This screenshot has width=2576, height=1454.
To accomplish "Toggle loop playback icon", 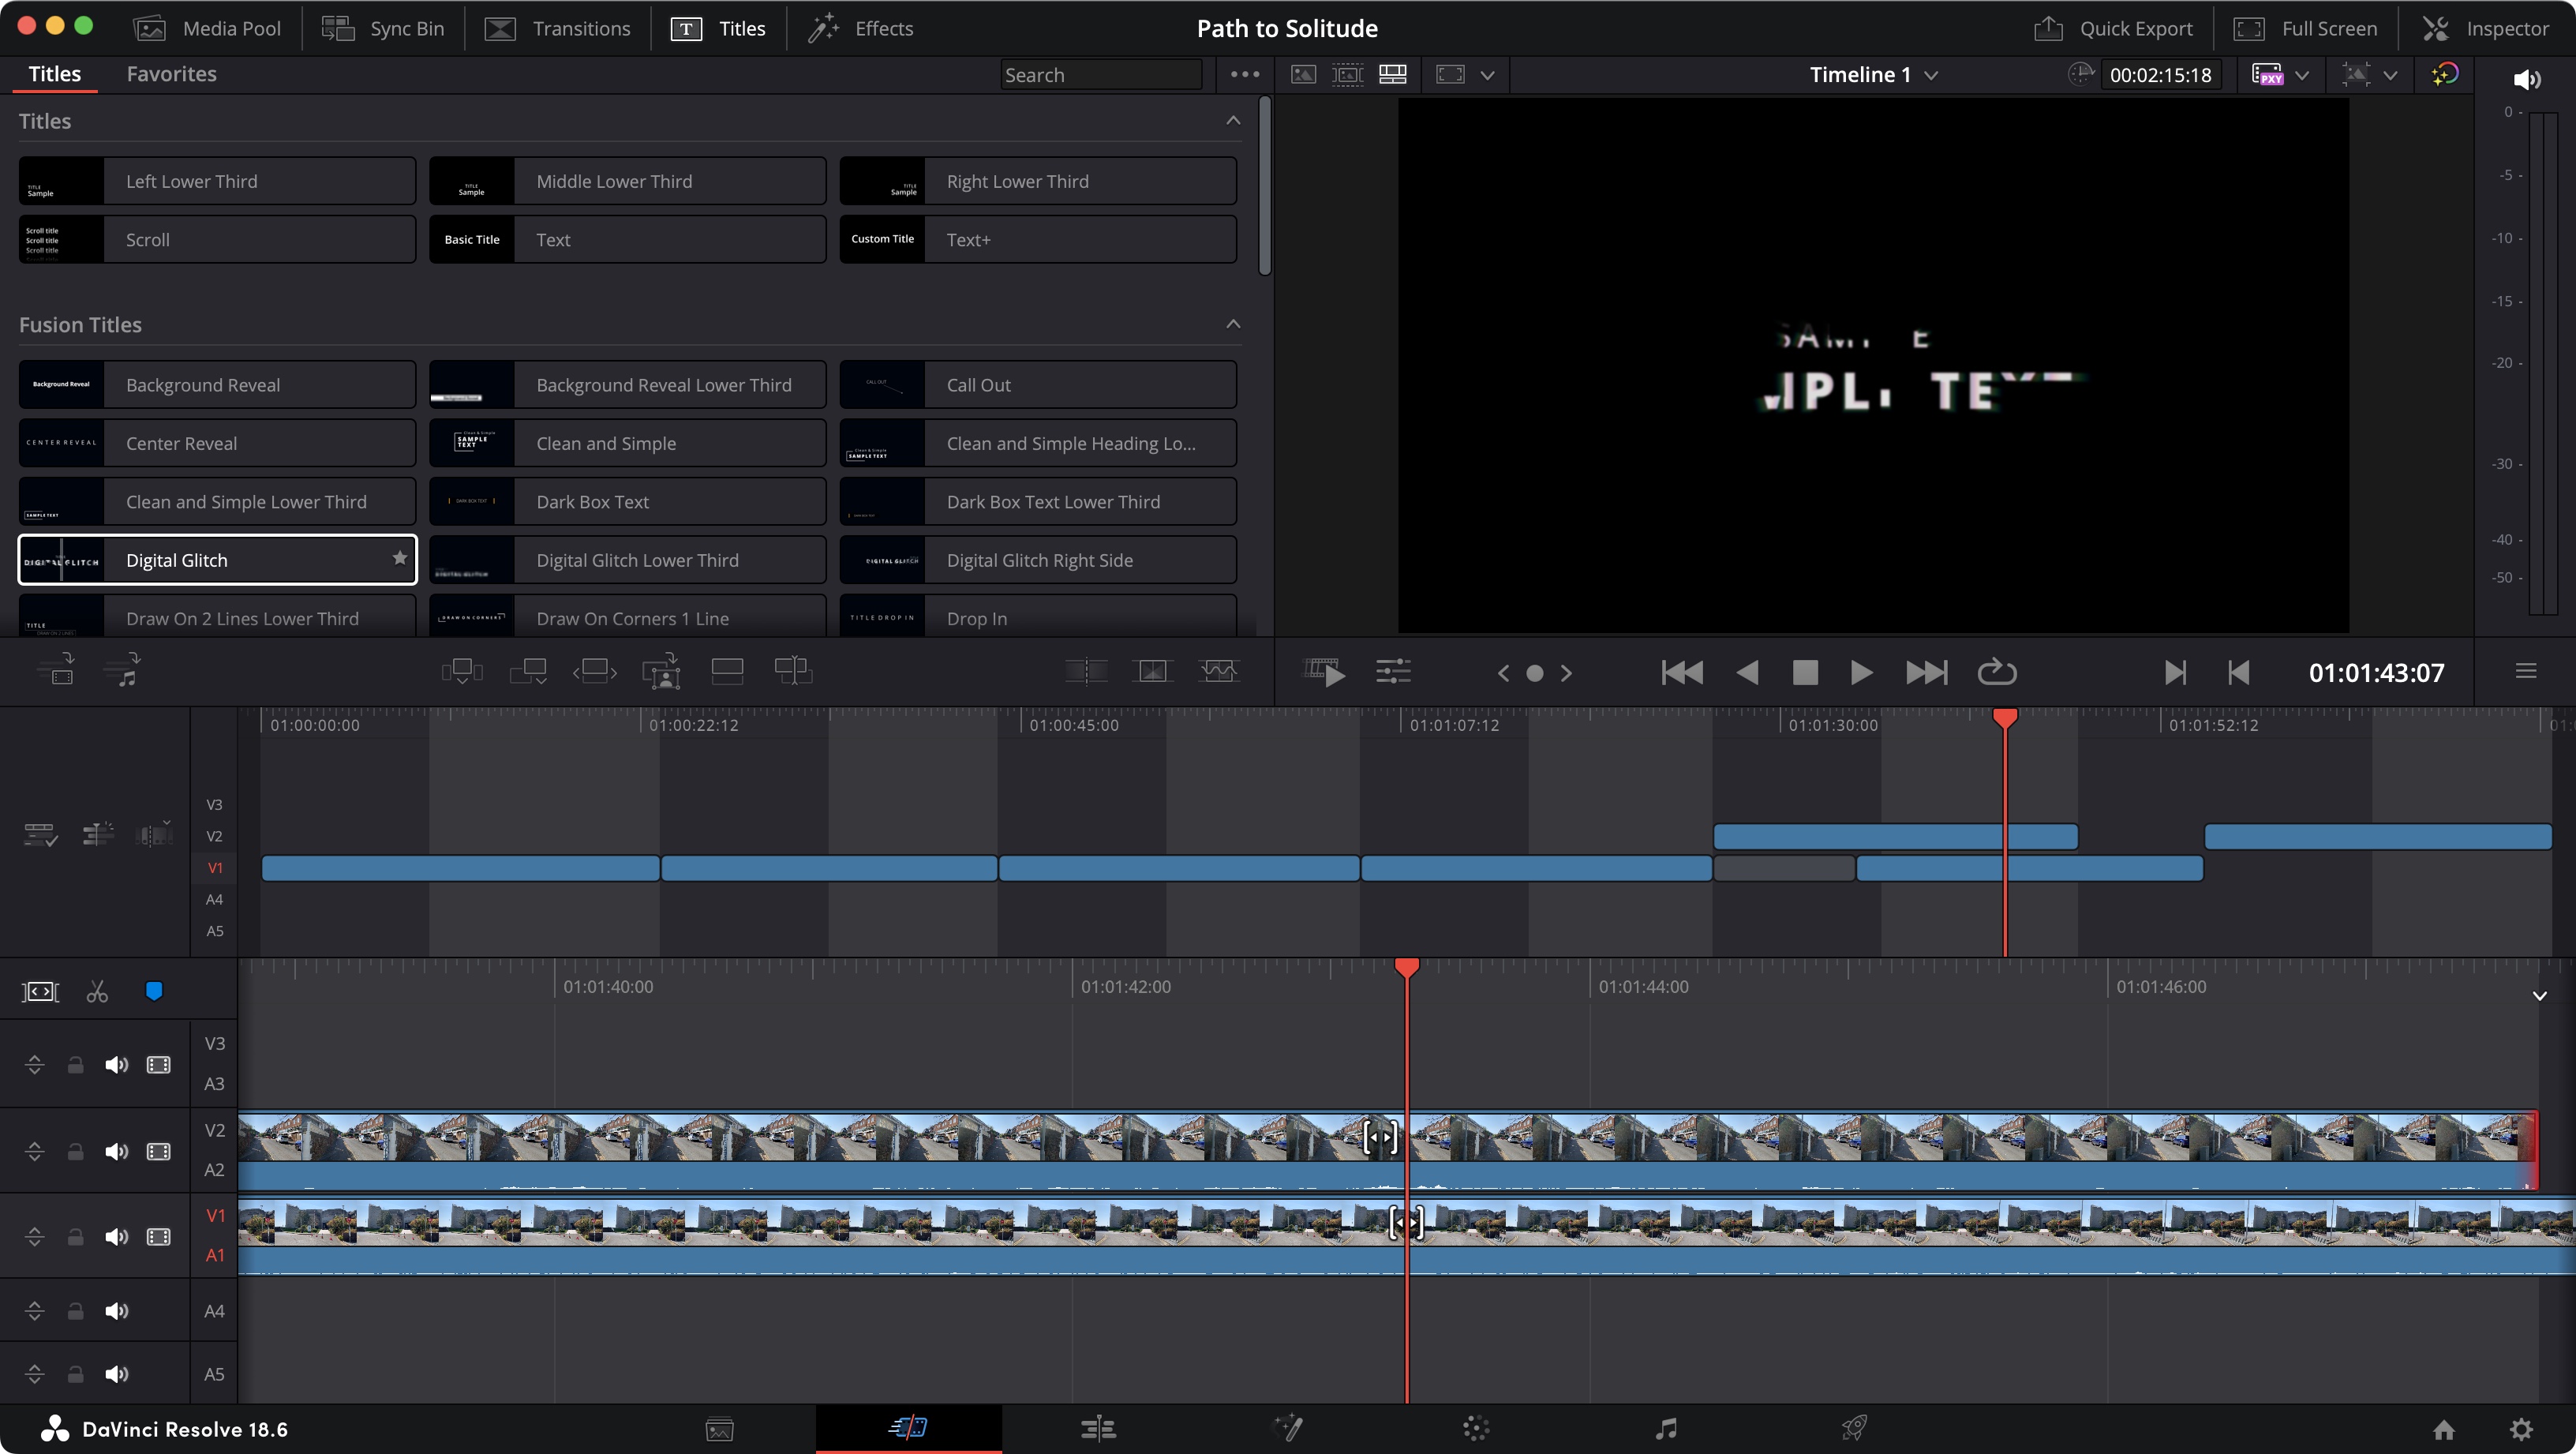I will click(x=1998, y=673).
